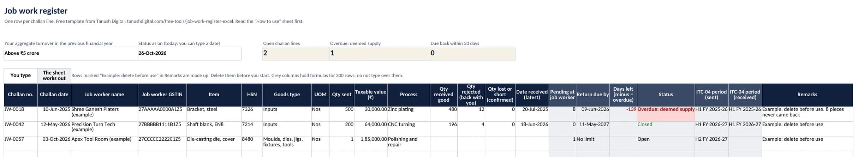
Task: Select the ITC-04 period (received) header
Action: (x=745, y=95)
